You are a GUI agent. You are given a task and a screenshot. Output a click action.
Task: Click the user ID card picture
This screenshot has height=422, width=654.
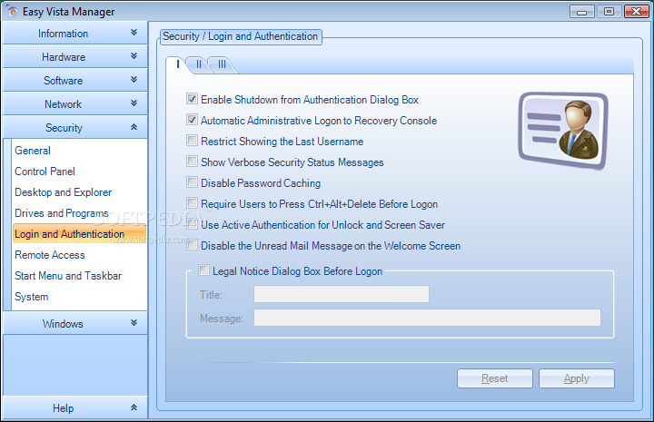563,131
